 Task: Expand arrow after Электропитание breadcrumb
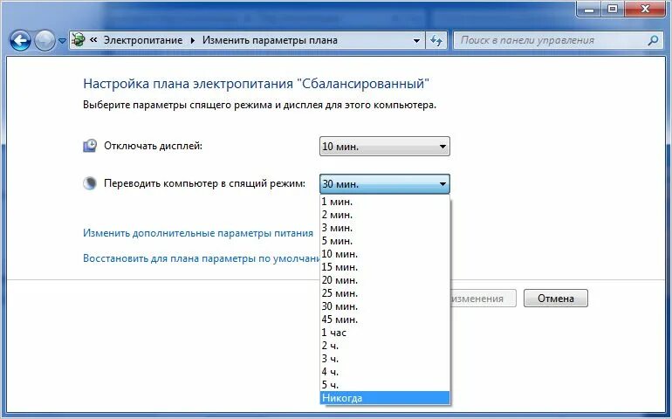[192, 40]
